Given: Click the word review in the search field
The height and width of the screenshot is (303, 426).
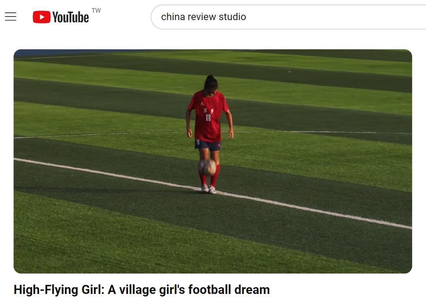Looking at the screenshot, I should (x=202, y=17).
